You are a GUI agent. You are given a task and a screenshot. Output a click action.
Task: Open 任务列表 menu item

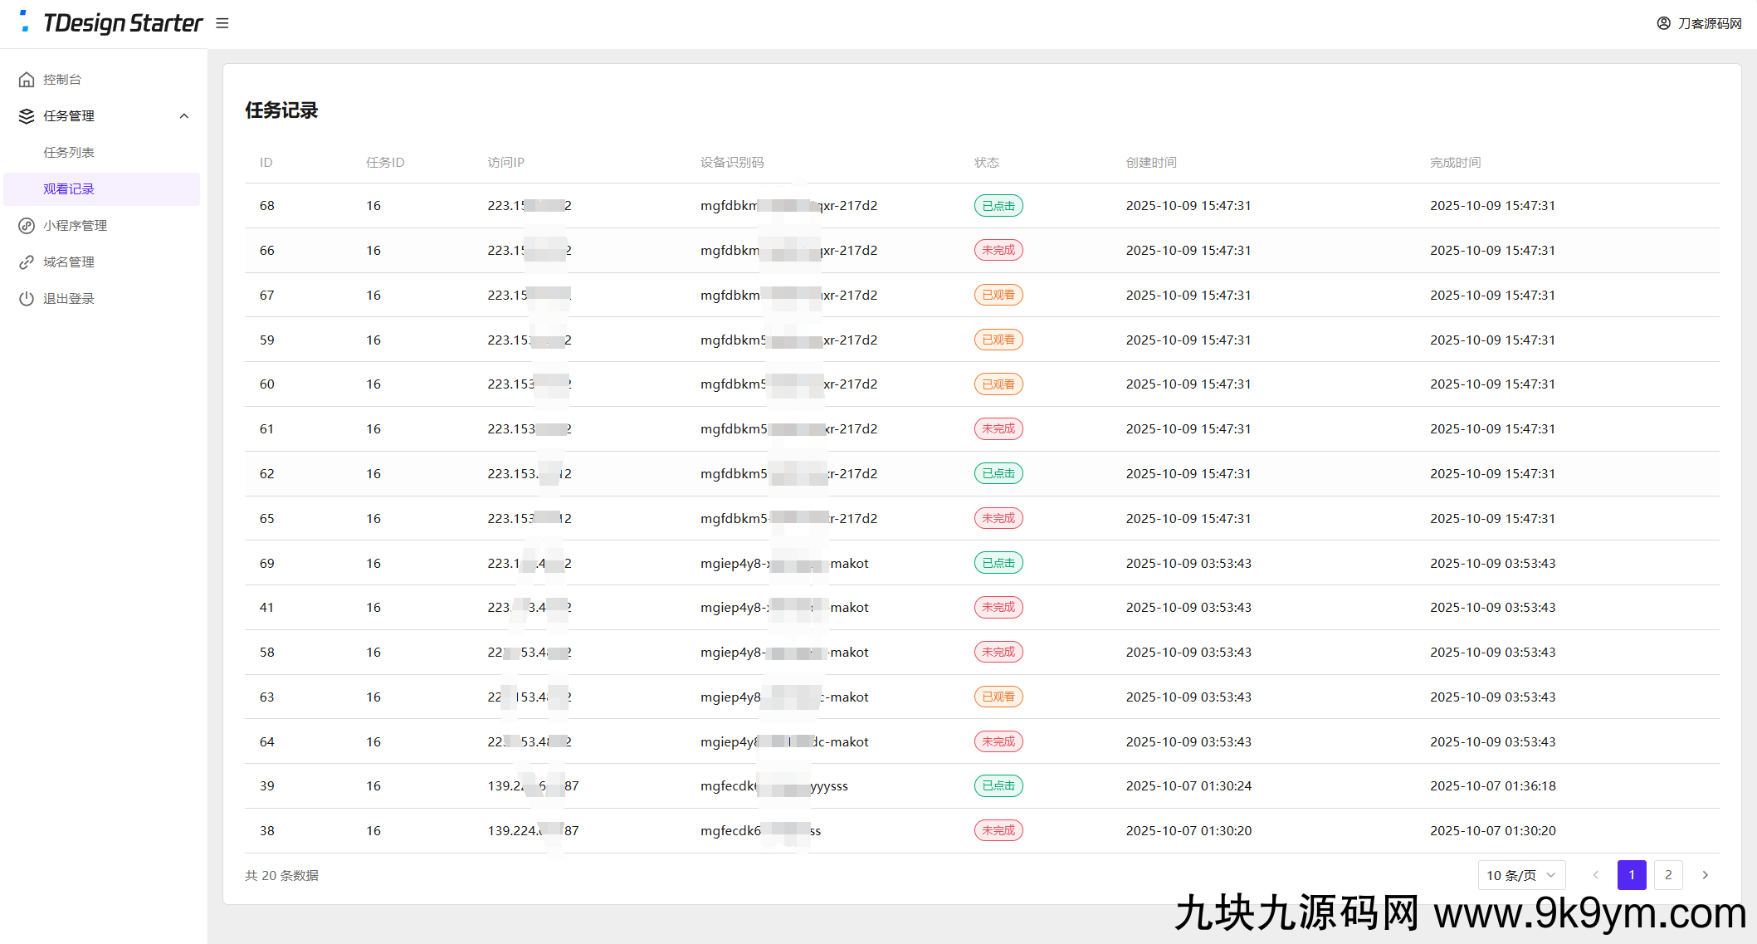click(x=69, y=153)
